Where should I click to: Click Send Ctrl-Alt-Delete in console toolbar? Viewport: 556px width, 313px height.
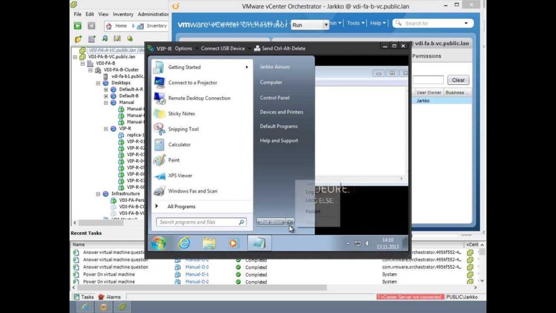(279, 48)
